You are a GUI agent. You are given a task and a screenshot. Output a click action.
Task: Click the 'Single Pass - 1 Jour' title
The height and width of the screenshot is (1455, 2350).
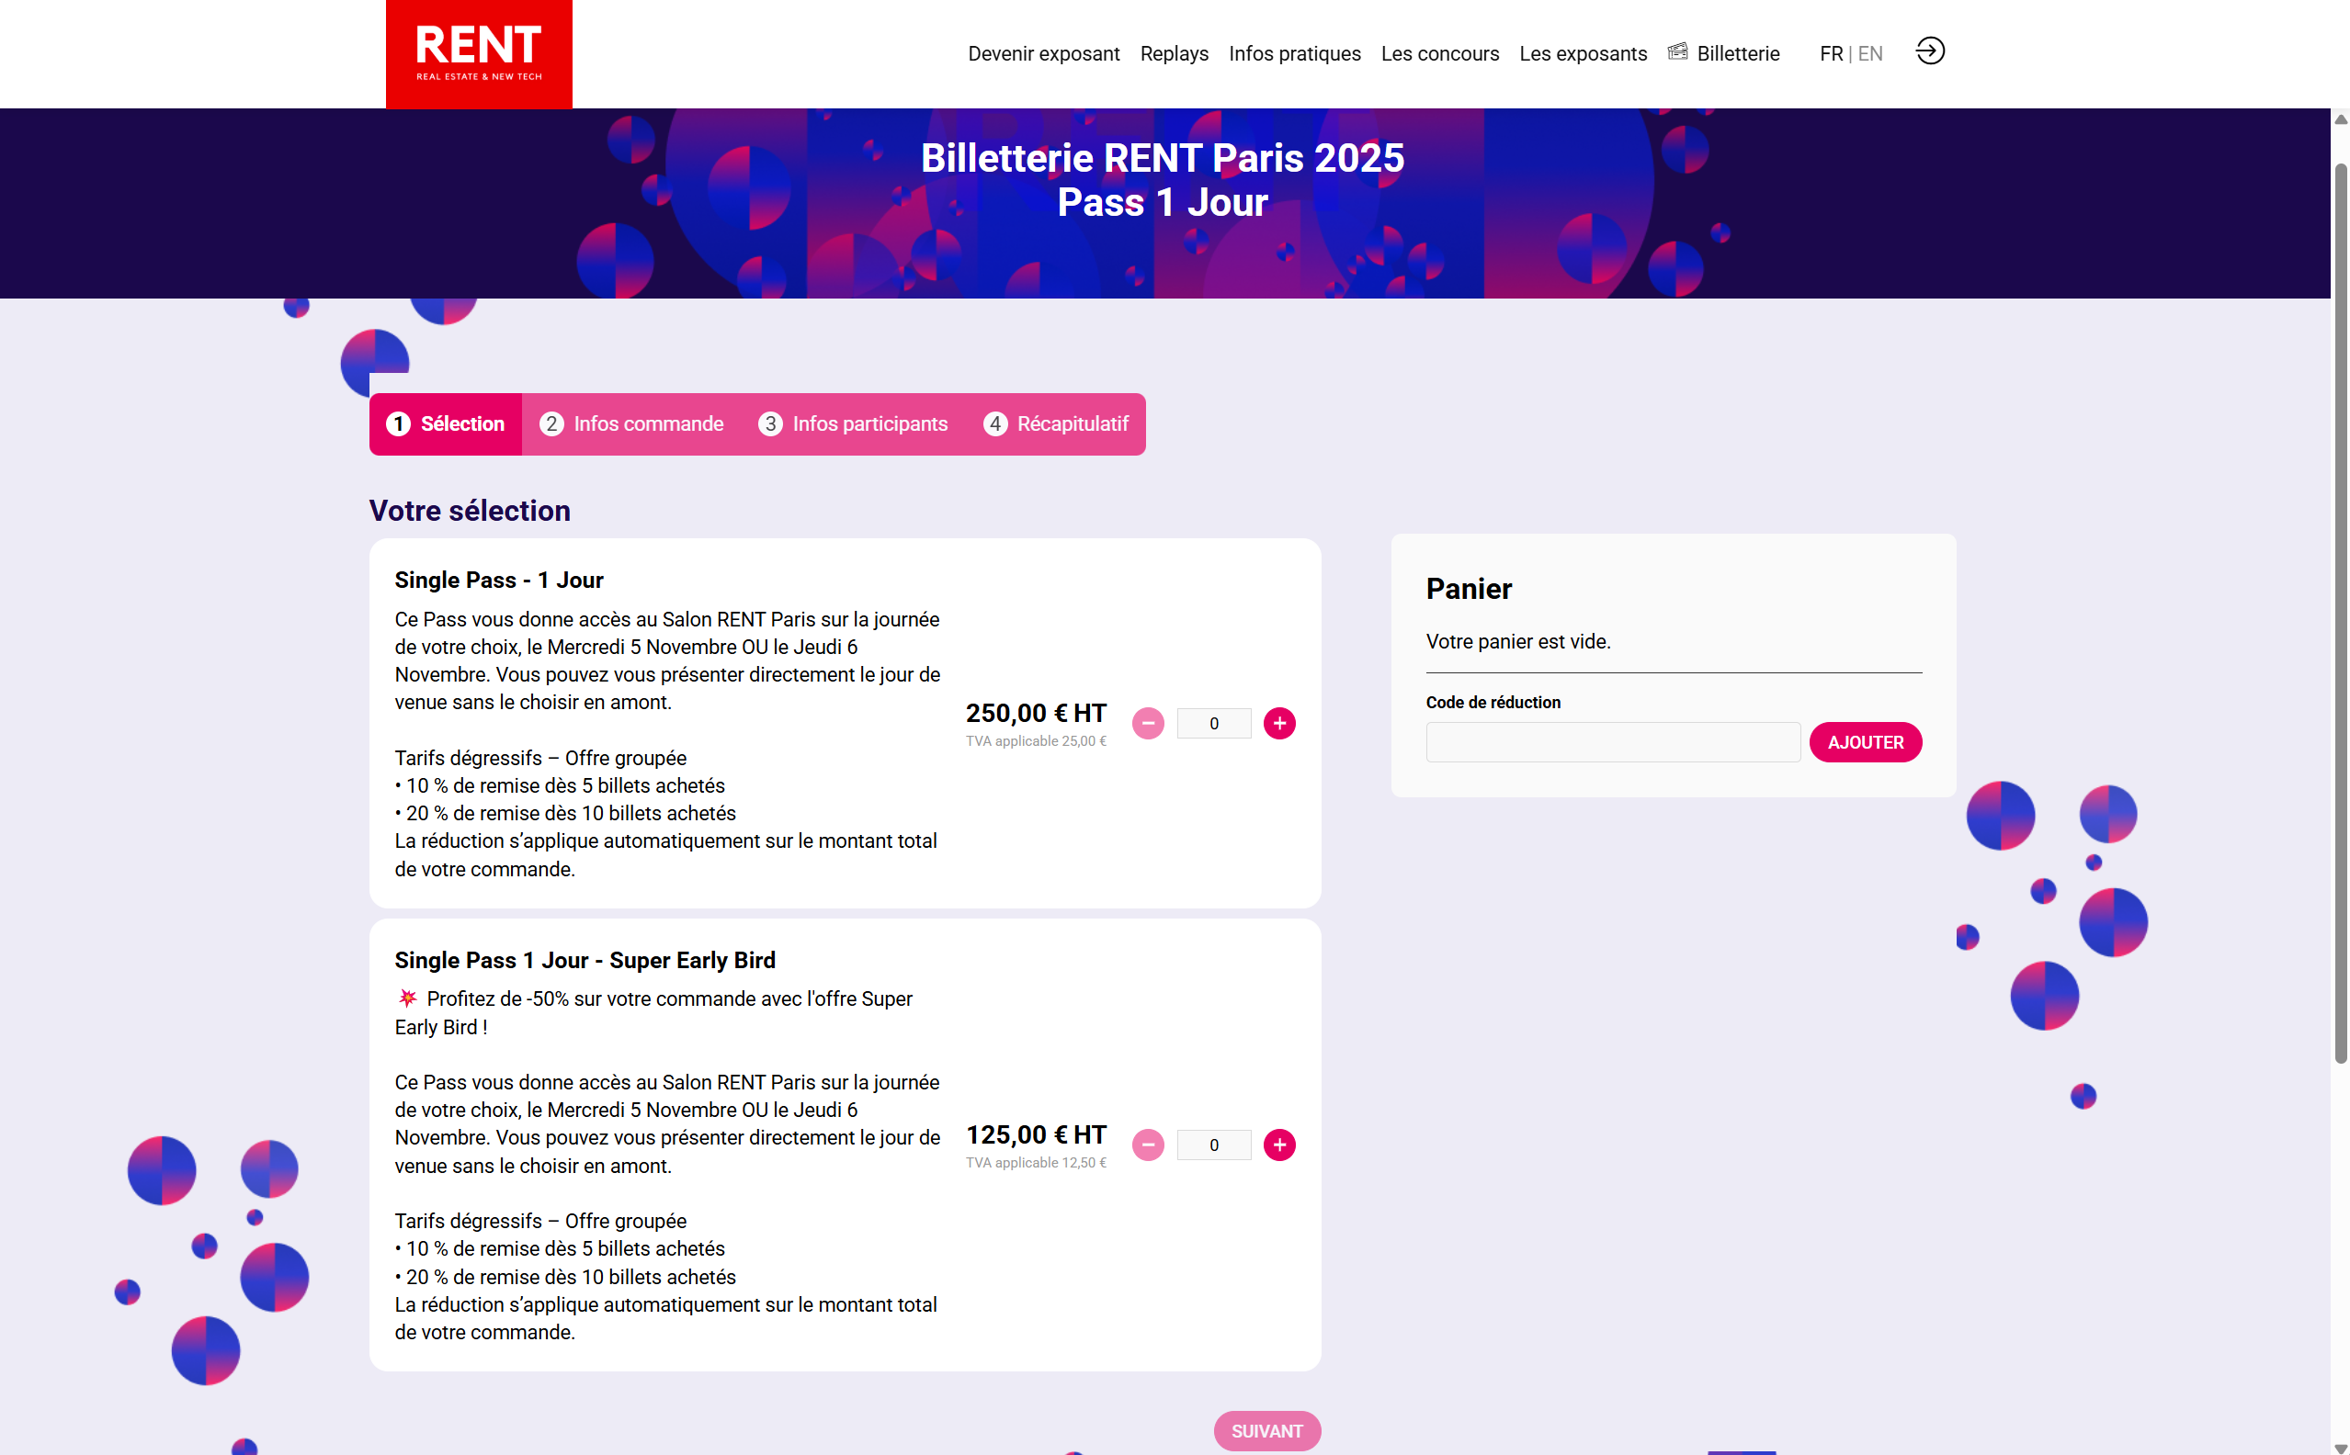(499, 581)
